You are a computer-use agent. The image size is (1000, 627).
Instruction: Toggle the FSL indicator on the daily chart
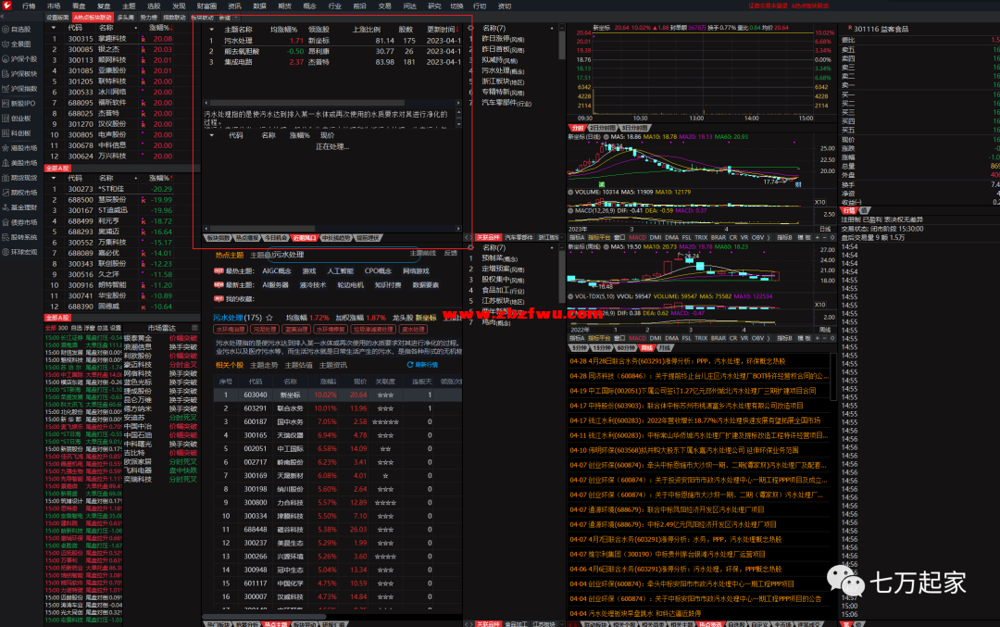pos(686,237)
